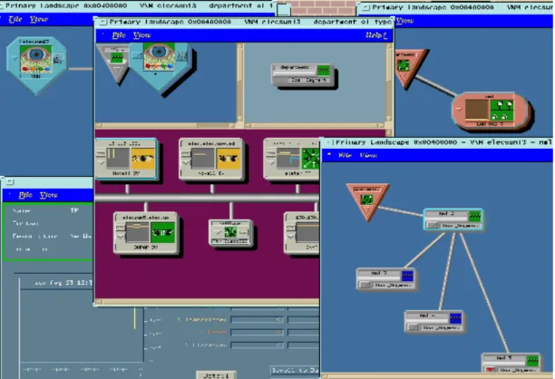Expand down arrow on elecsun5 device

pos(120,237)
